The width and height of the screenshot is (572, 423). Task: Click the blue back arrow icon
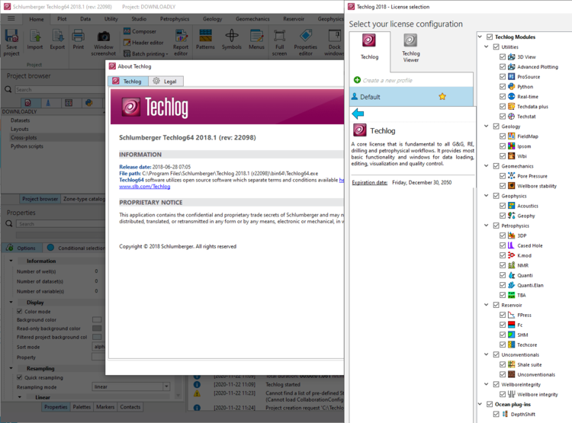[x=358, y=114]
